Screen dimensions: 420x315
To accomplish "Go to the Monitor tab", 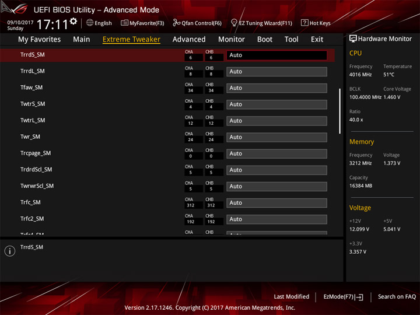I will pyautogui.click(x=232, y=40).
